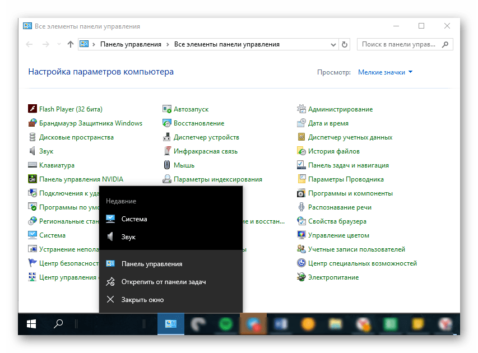This screenshot has width=478, height=353.
Task: Click the Центр безопасности link
Action: pos(69,263)
